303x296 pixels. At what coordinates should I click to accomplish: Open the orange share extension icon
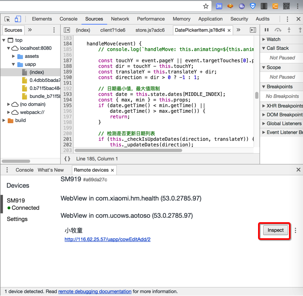275,6
